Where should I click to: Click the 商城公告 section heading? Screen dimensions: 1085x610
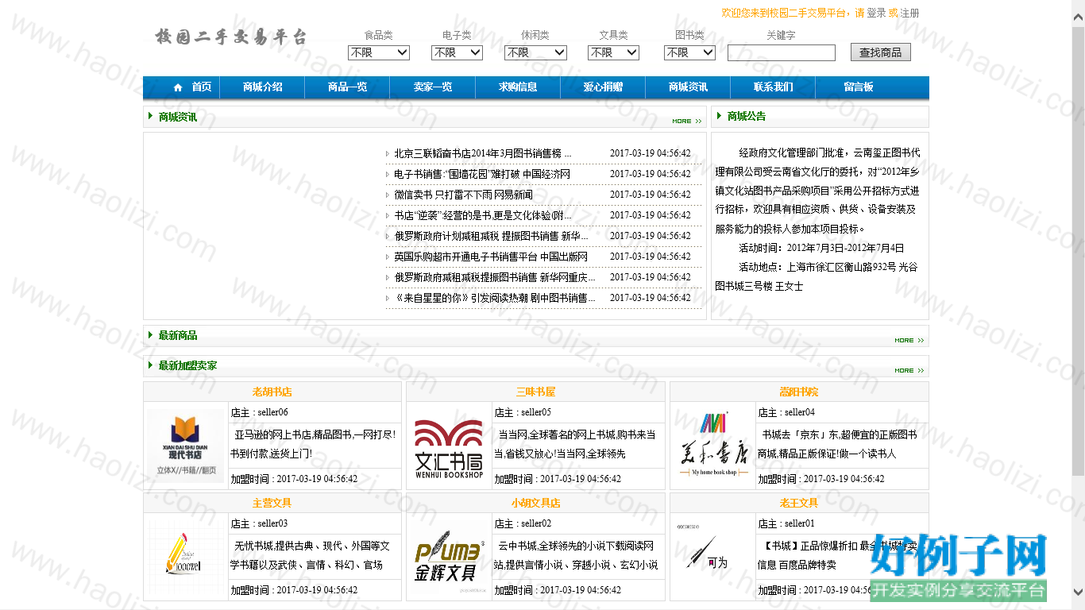tap(747, 117)
